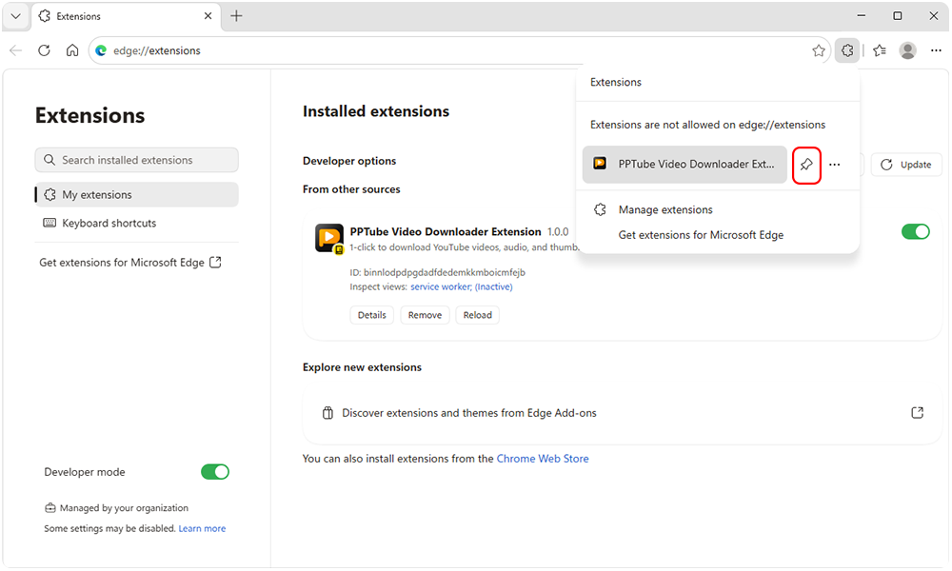Open Details for PPTube extension
The image size is (952, 571).
click(371, 315)
